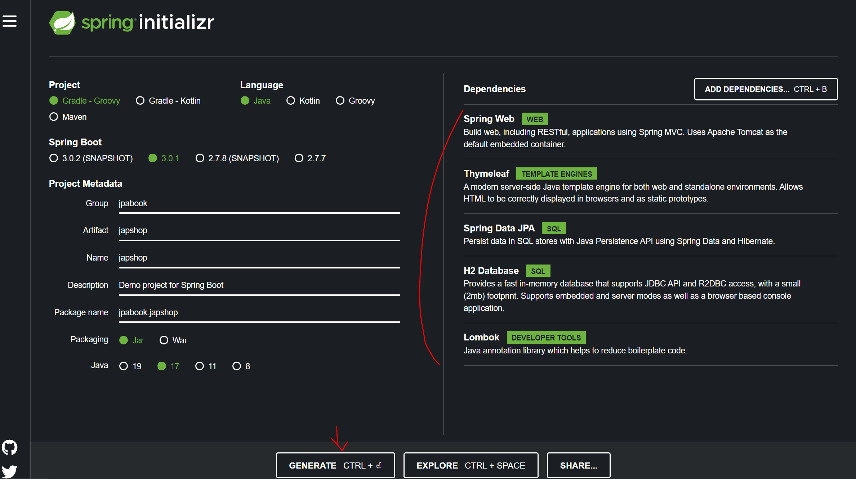Viewport: 856px width, 479px height.
Task: Click the Twitter bird icon
Action: coord(10,471)
